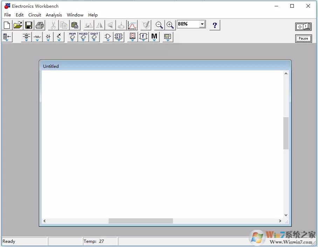Click the zoom in magnifier icon

click(170, 25)
